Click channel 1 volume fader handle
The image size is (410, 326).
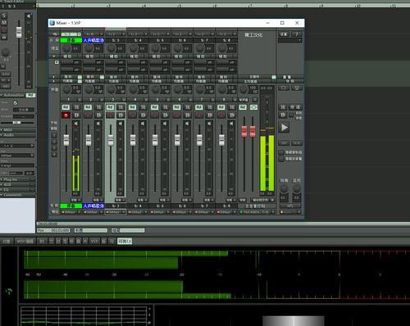click(x=66, y=140)
